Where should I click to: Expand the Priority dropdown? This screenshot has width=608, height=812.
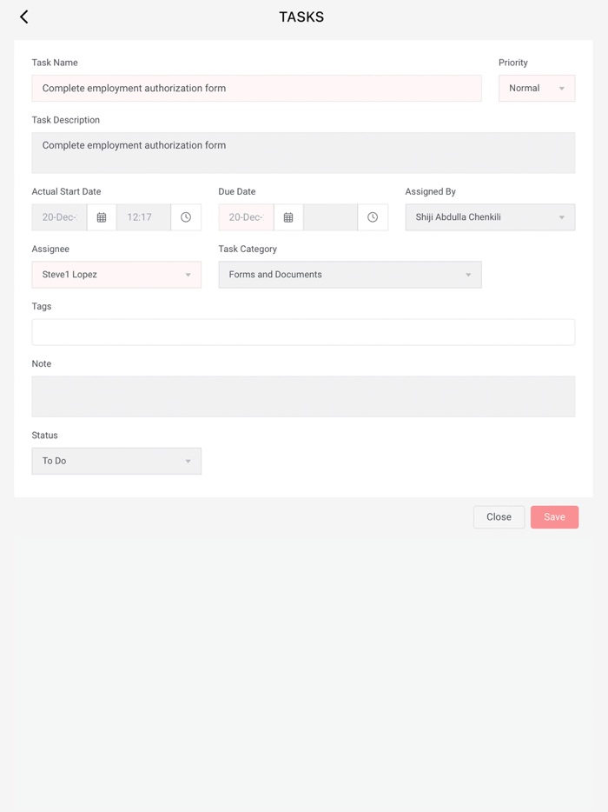click(x=536, y=89)
